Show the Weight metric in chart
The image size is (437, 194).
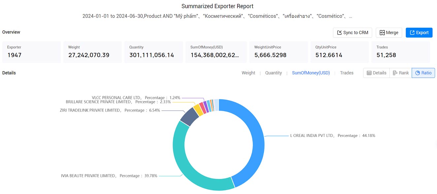coord(248,73)
